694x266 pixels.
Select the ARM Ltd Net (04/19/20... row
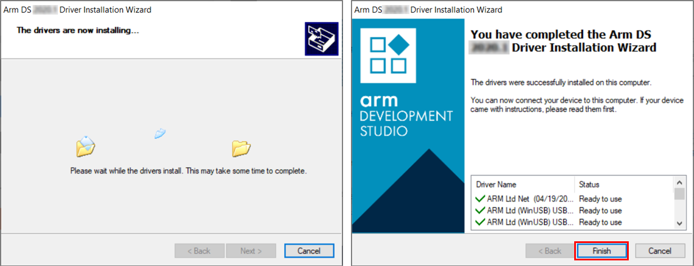tap(573, 199)
